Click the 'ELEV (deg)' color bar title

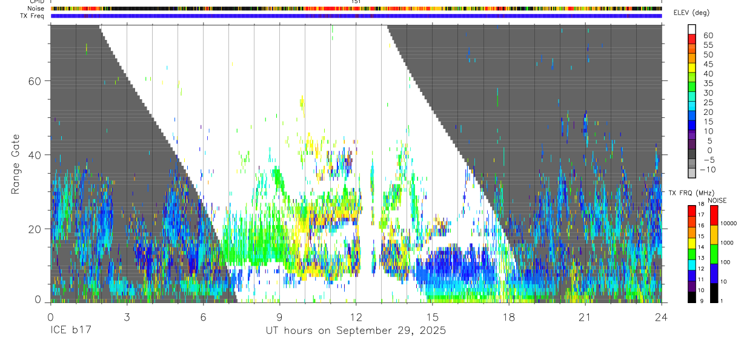coord(692,13)
